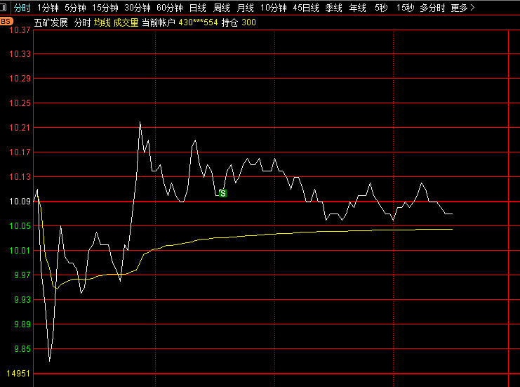Switch to the 分时 tab
This screenshot has height=387, width=520.
pos(22,8)
